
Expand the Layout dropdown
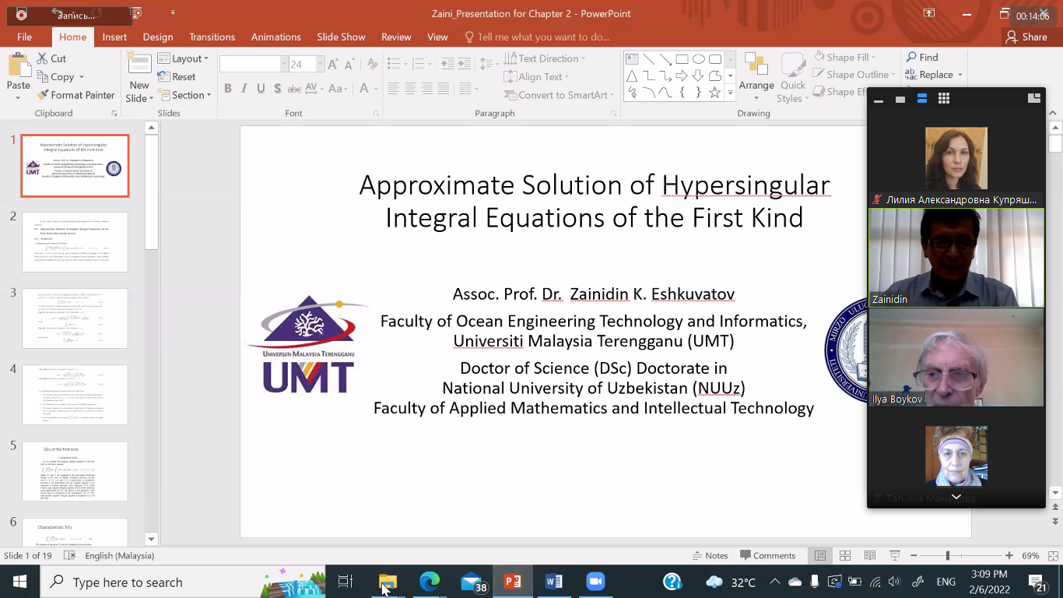pyautogui.click(x=183, y=58)
